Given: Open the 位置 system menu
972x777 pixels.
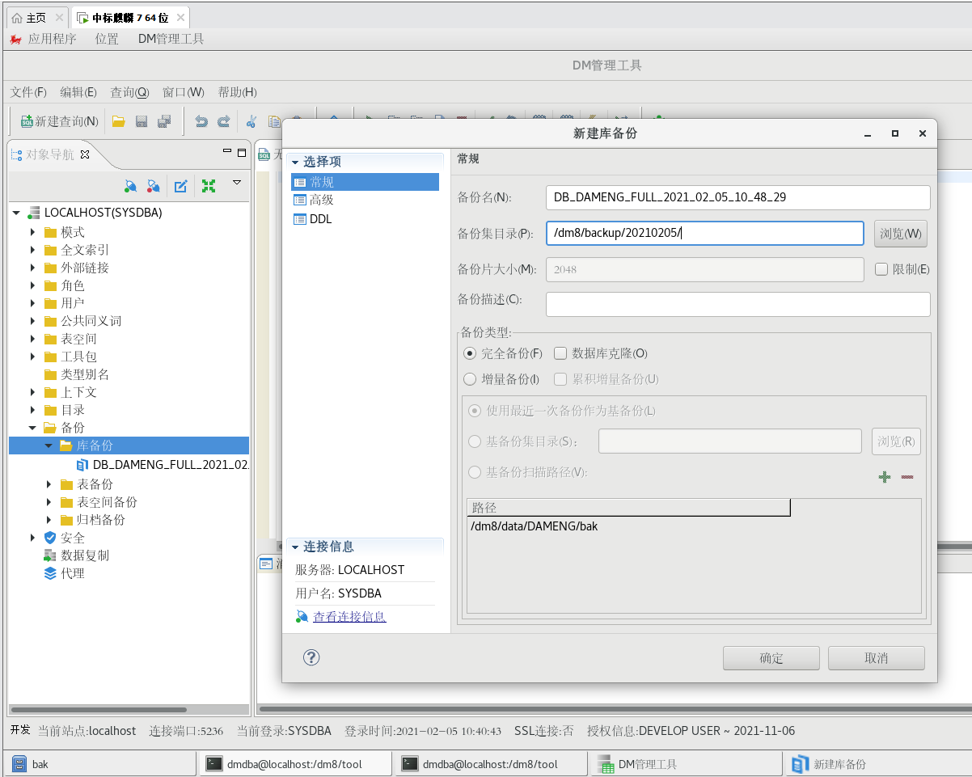Looking at the screenshot, I should [107, 39].
